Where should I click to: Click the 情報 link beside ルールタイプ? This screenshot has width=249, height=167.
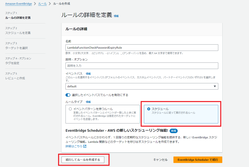88,101
